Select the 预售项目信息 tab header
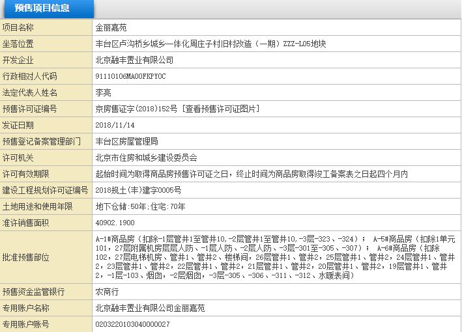 pyautogui.click(x=48, y=9)
